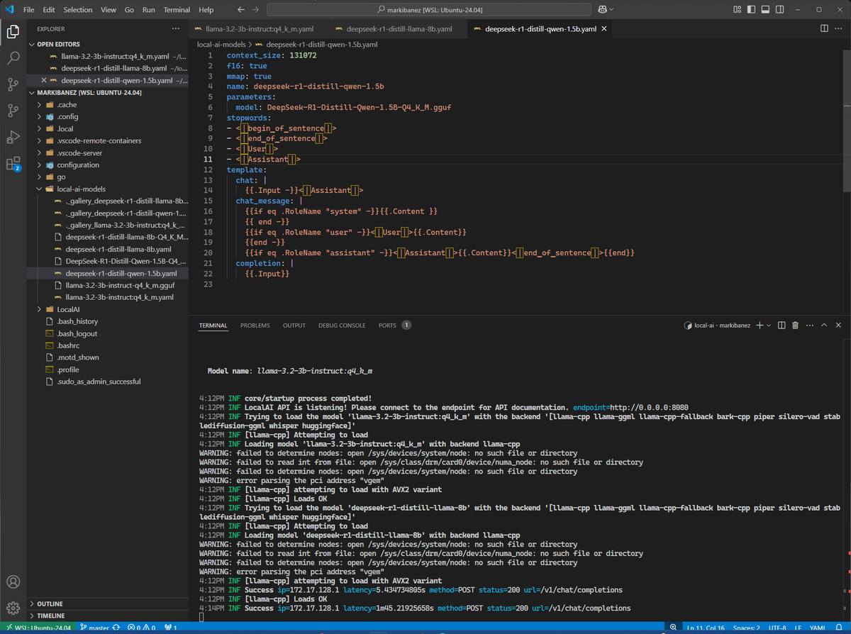Open the editor More Actions ellipsis menu
The image size is (851, 634).
tap(839, 28)
